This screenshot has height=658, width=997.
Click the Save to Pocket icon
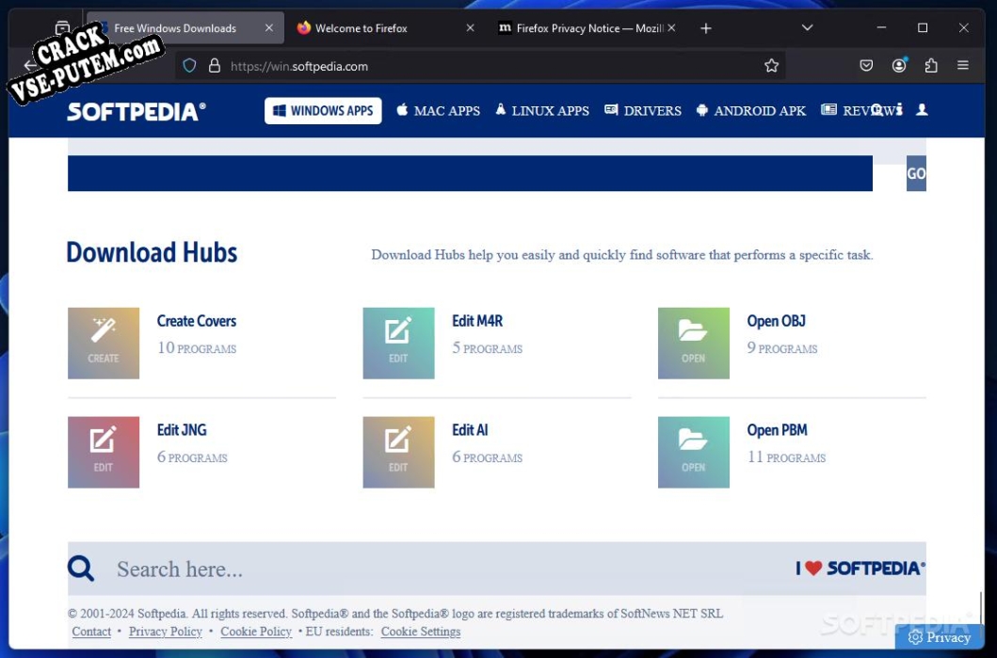coord(866,66)
